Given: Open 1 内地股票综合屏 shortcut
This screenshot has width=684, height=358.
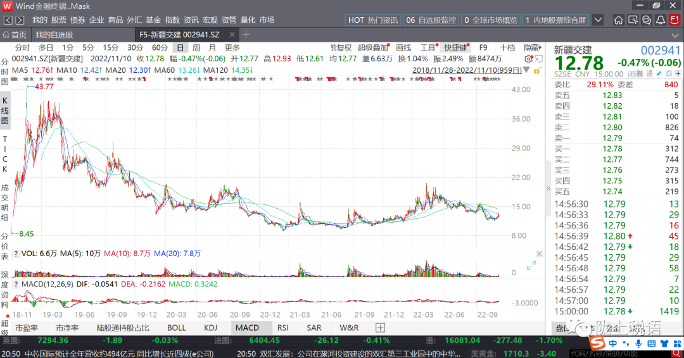Looking at the screenshot, I should click(x=556, y=20).
